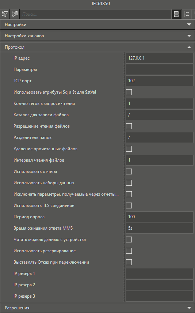Edit Время ожидания ответа MMS value 5s
The image size is (195, 313).
(x=160, y=228)
